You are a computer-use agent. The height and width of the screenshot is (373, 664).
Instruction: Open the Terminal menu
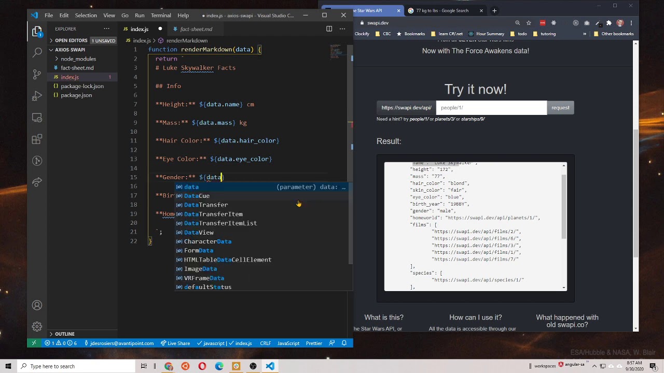point(161,16)
